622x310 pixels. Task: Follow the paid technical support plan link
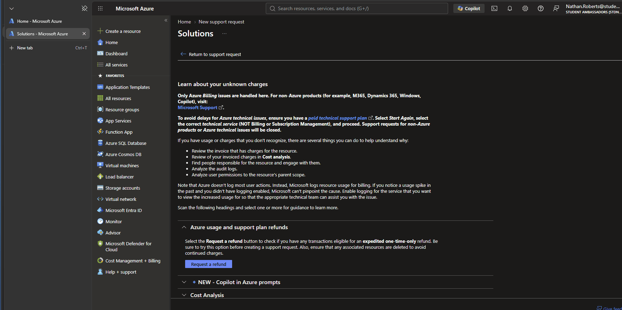click(x=337, y=118)
